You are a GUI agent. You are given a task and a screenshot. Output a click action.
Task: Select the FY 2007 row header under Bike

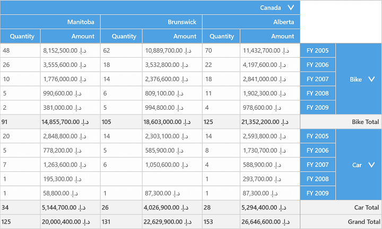[318, 79]
